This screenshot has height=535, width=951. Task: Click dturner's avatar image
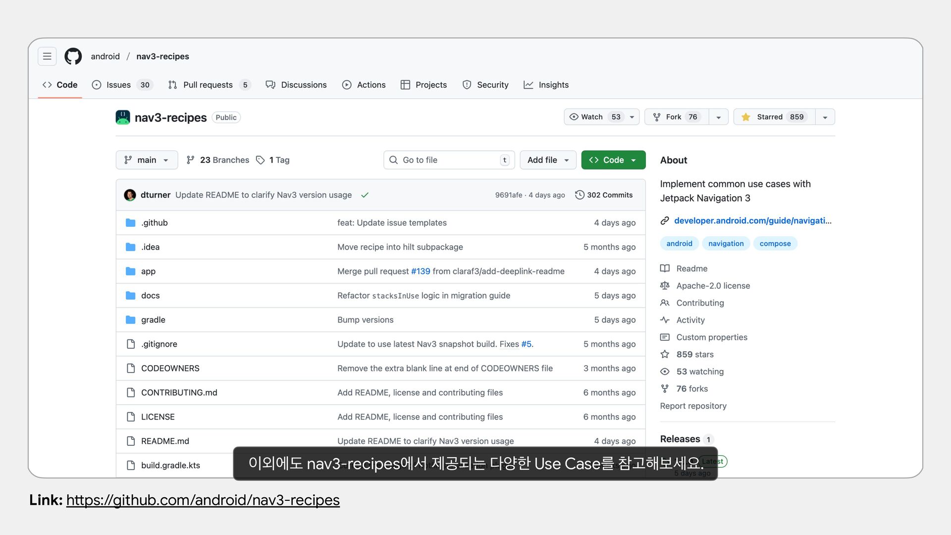[130, 195]
